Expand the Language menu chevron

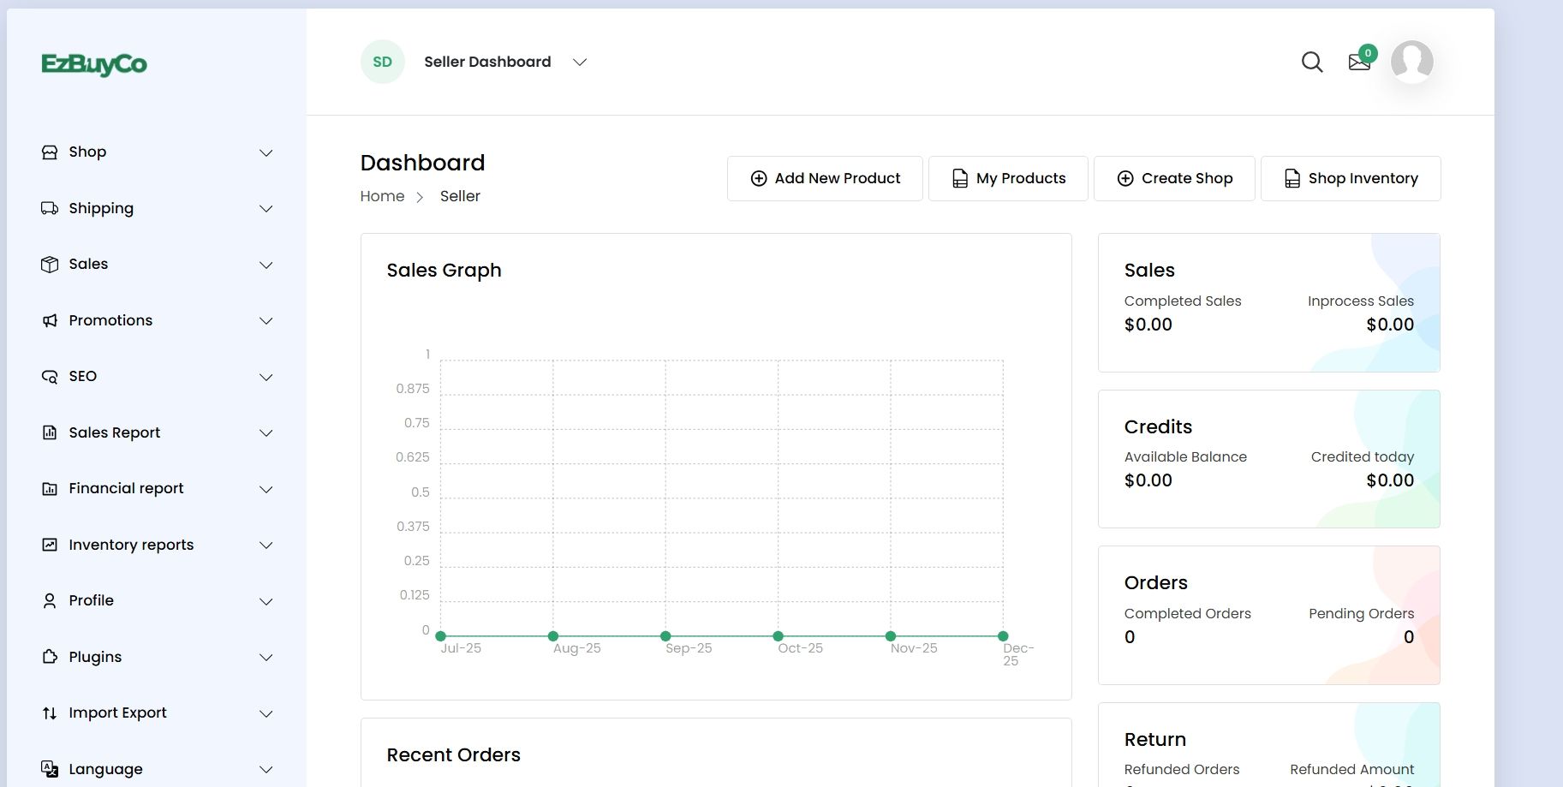click(266, 769)
